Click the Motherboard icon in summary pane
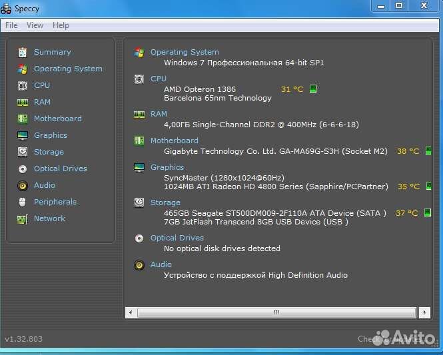The width and height of the screenshot is (443, 355). (139, 141)
